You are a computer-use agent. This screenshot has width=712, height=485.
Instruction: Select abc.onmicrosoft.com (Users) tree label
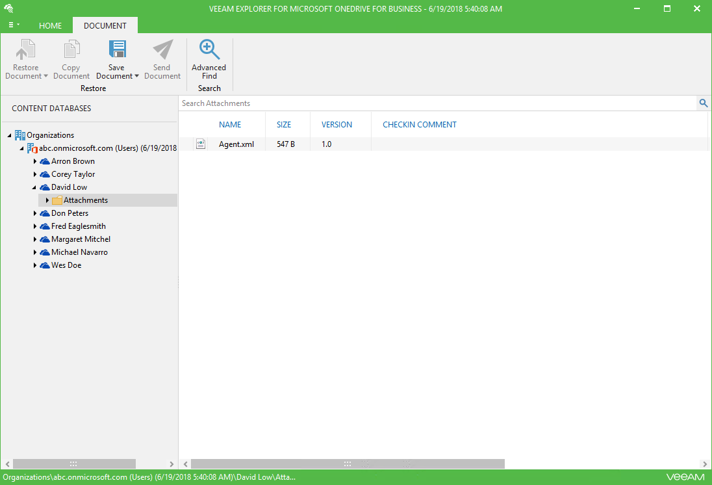click(x=108, y=148)
